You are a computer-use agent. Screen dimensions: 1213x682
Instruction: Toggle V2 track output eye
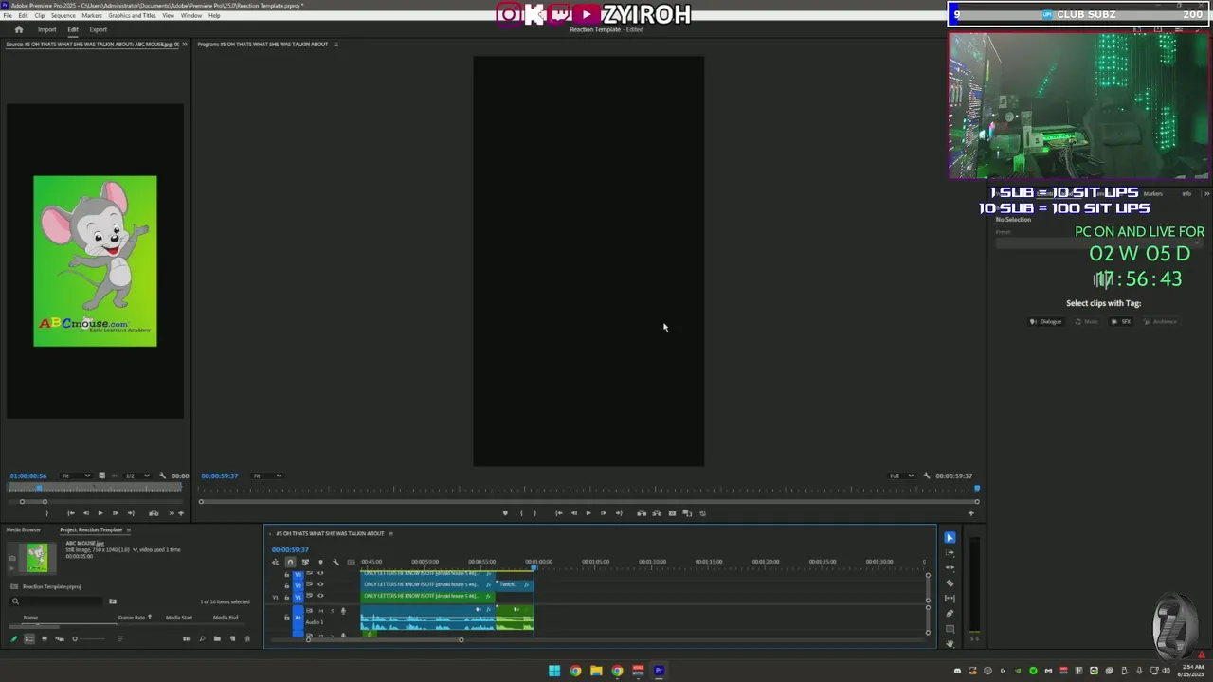pyautogui.click(x=320, y=584)
